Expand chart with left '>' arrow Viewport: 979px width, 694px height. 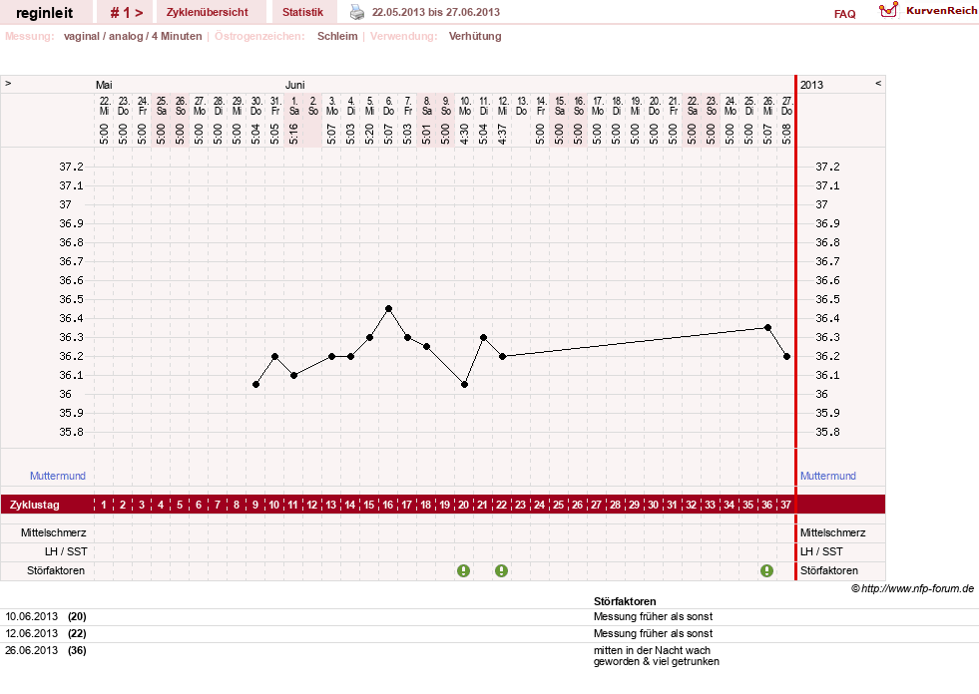8,83
